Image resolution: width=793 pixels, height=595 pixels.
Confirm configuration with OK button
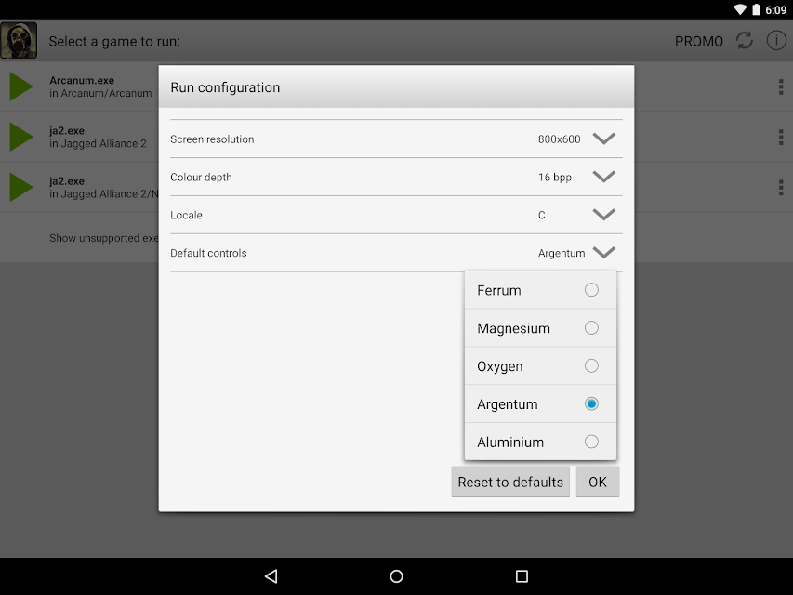pos(597,482)
